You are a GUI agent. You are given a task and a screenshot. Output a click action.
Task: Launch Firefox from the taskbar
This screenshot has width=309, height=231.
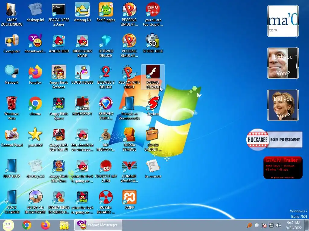pyautogui.click(x=45, y=225)
